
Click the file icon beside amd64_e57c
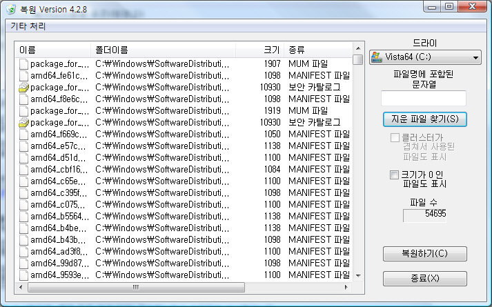(x=24, y=146)
